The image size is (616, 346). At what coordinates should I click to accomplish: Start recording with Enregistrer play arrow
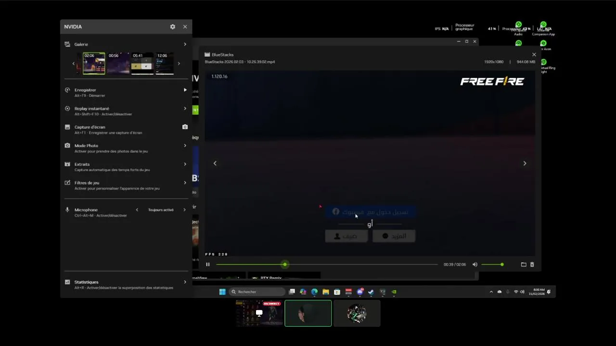pyautogui.click(x=185, y=90)
